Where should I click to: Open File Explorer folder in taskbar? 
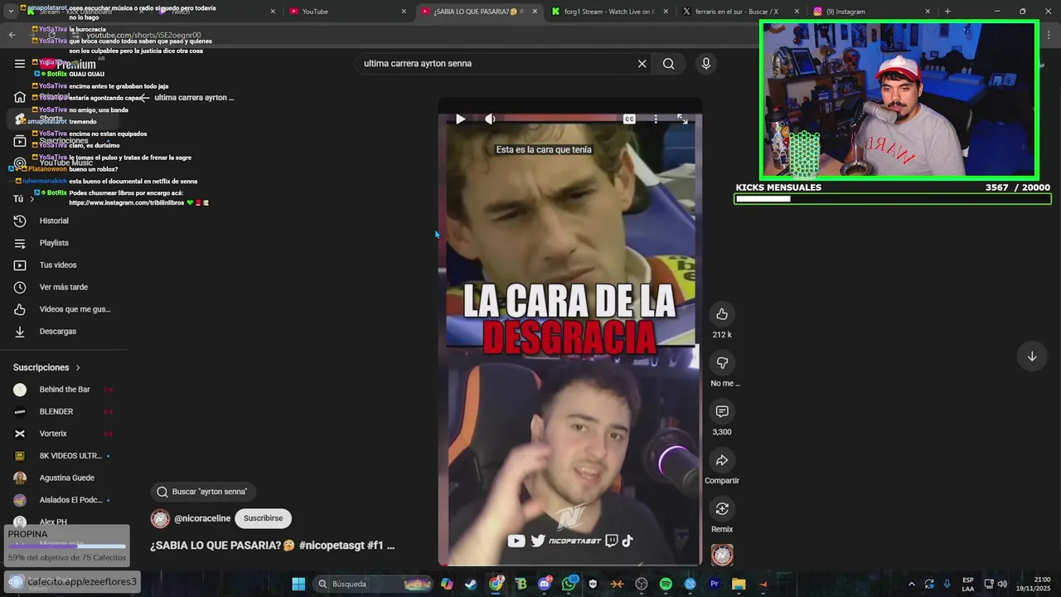(739, 584)
